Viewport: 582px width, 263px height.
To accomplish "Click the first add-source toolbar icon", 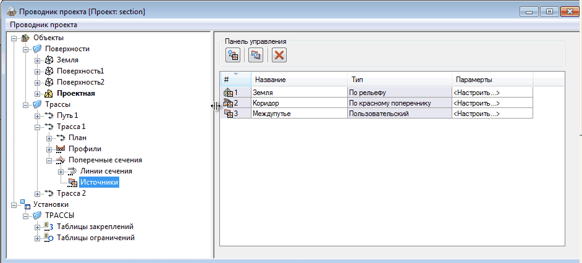I will (233, 56).
